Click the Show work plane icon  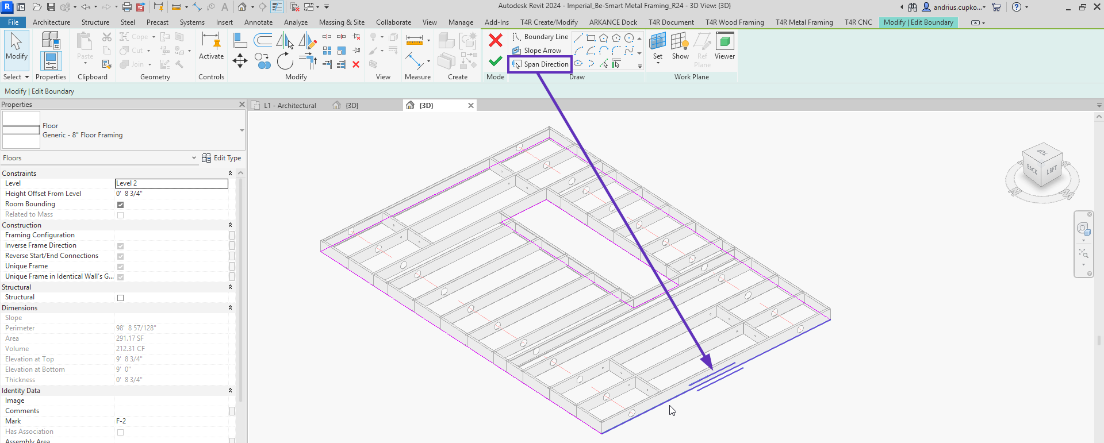coord(680,46)
